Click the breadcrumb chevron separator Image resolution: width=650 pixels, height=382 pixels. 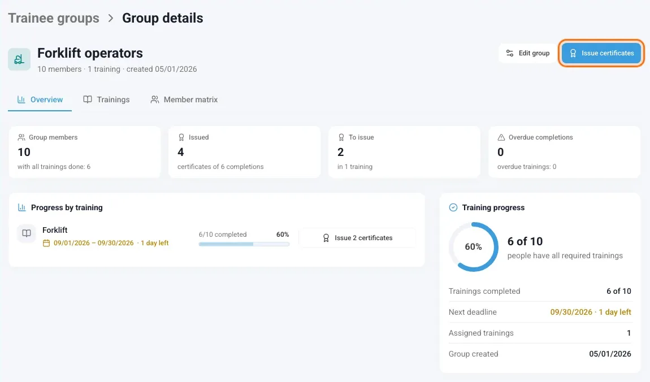[111, 18]
